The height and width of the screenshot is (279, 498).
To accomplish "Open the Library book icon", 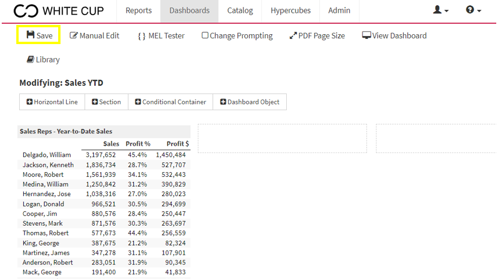I will (x=30, y=59).
